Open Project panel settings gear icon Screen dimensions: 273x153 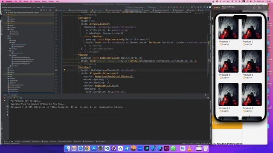click(50, 10)
